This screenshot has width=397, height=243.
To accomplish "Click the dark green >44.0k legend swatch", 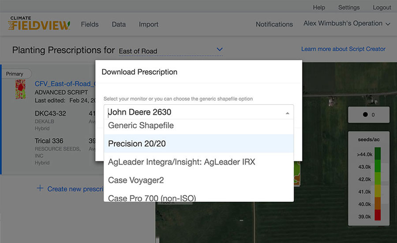I will pos(377,156).
